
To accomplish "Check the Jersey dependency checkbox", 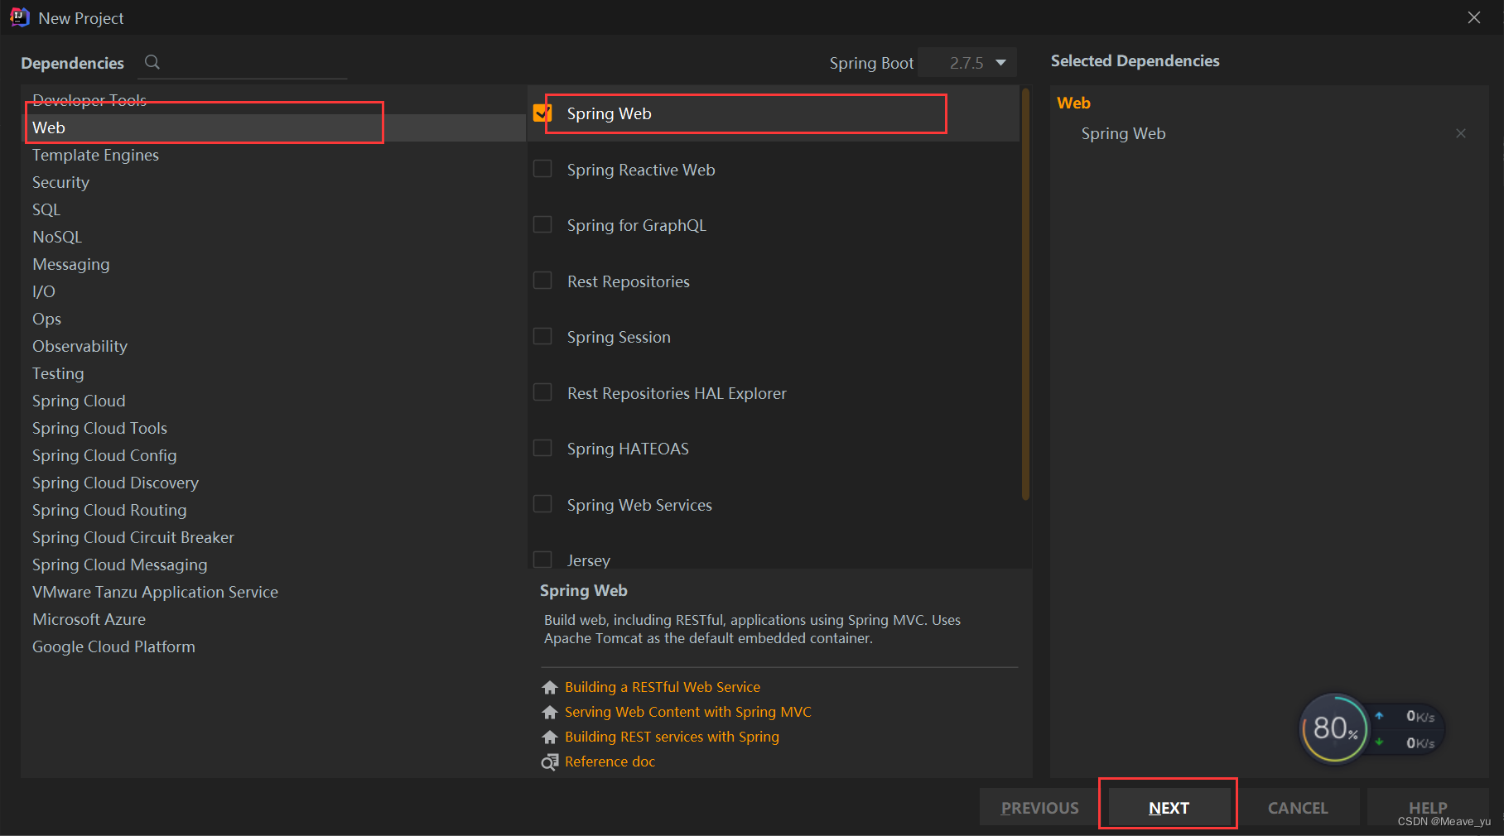I will [x=542, y=560].
